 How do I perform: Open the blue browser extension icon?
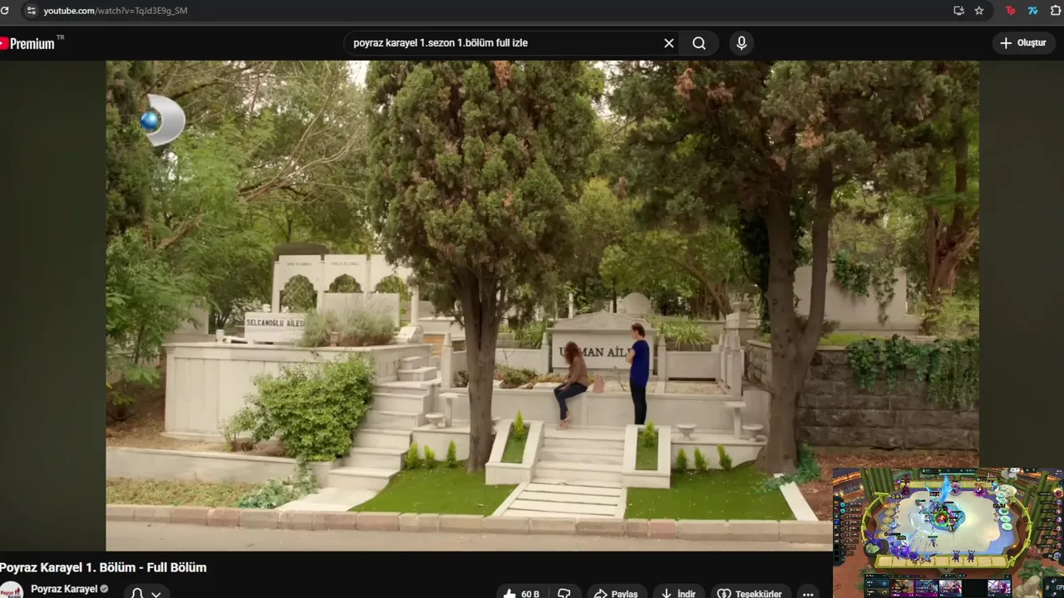point(1033,11)
